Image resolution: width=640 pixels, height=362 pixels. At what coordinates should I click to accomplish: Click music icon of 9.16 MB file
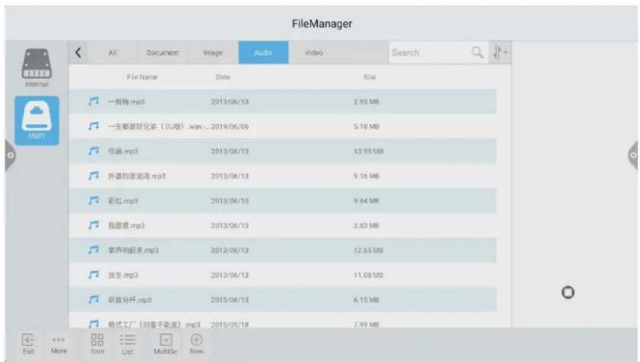tap(94, 175)
